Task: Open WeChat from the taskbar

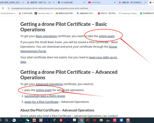Action: pos(28,120)
